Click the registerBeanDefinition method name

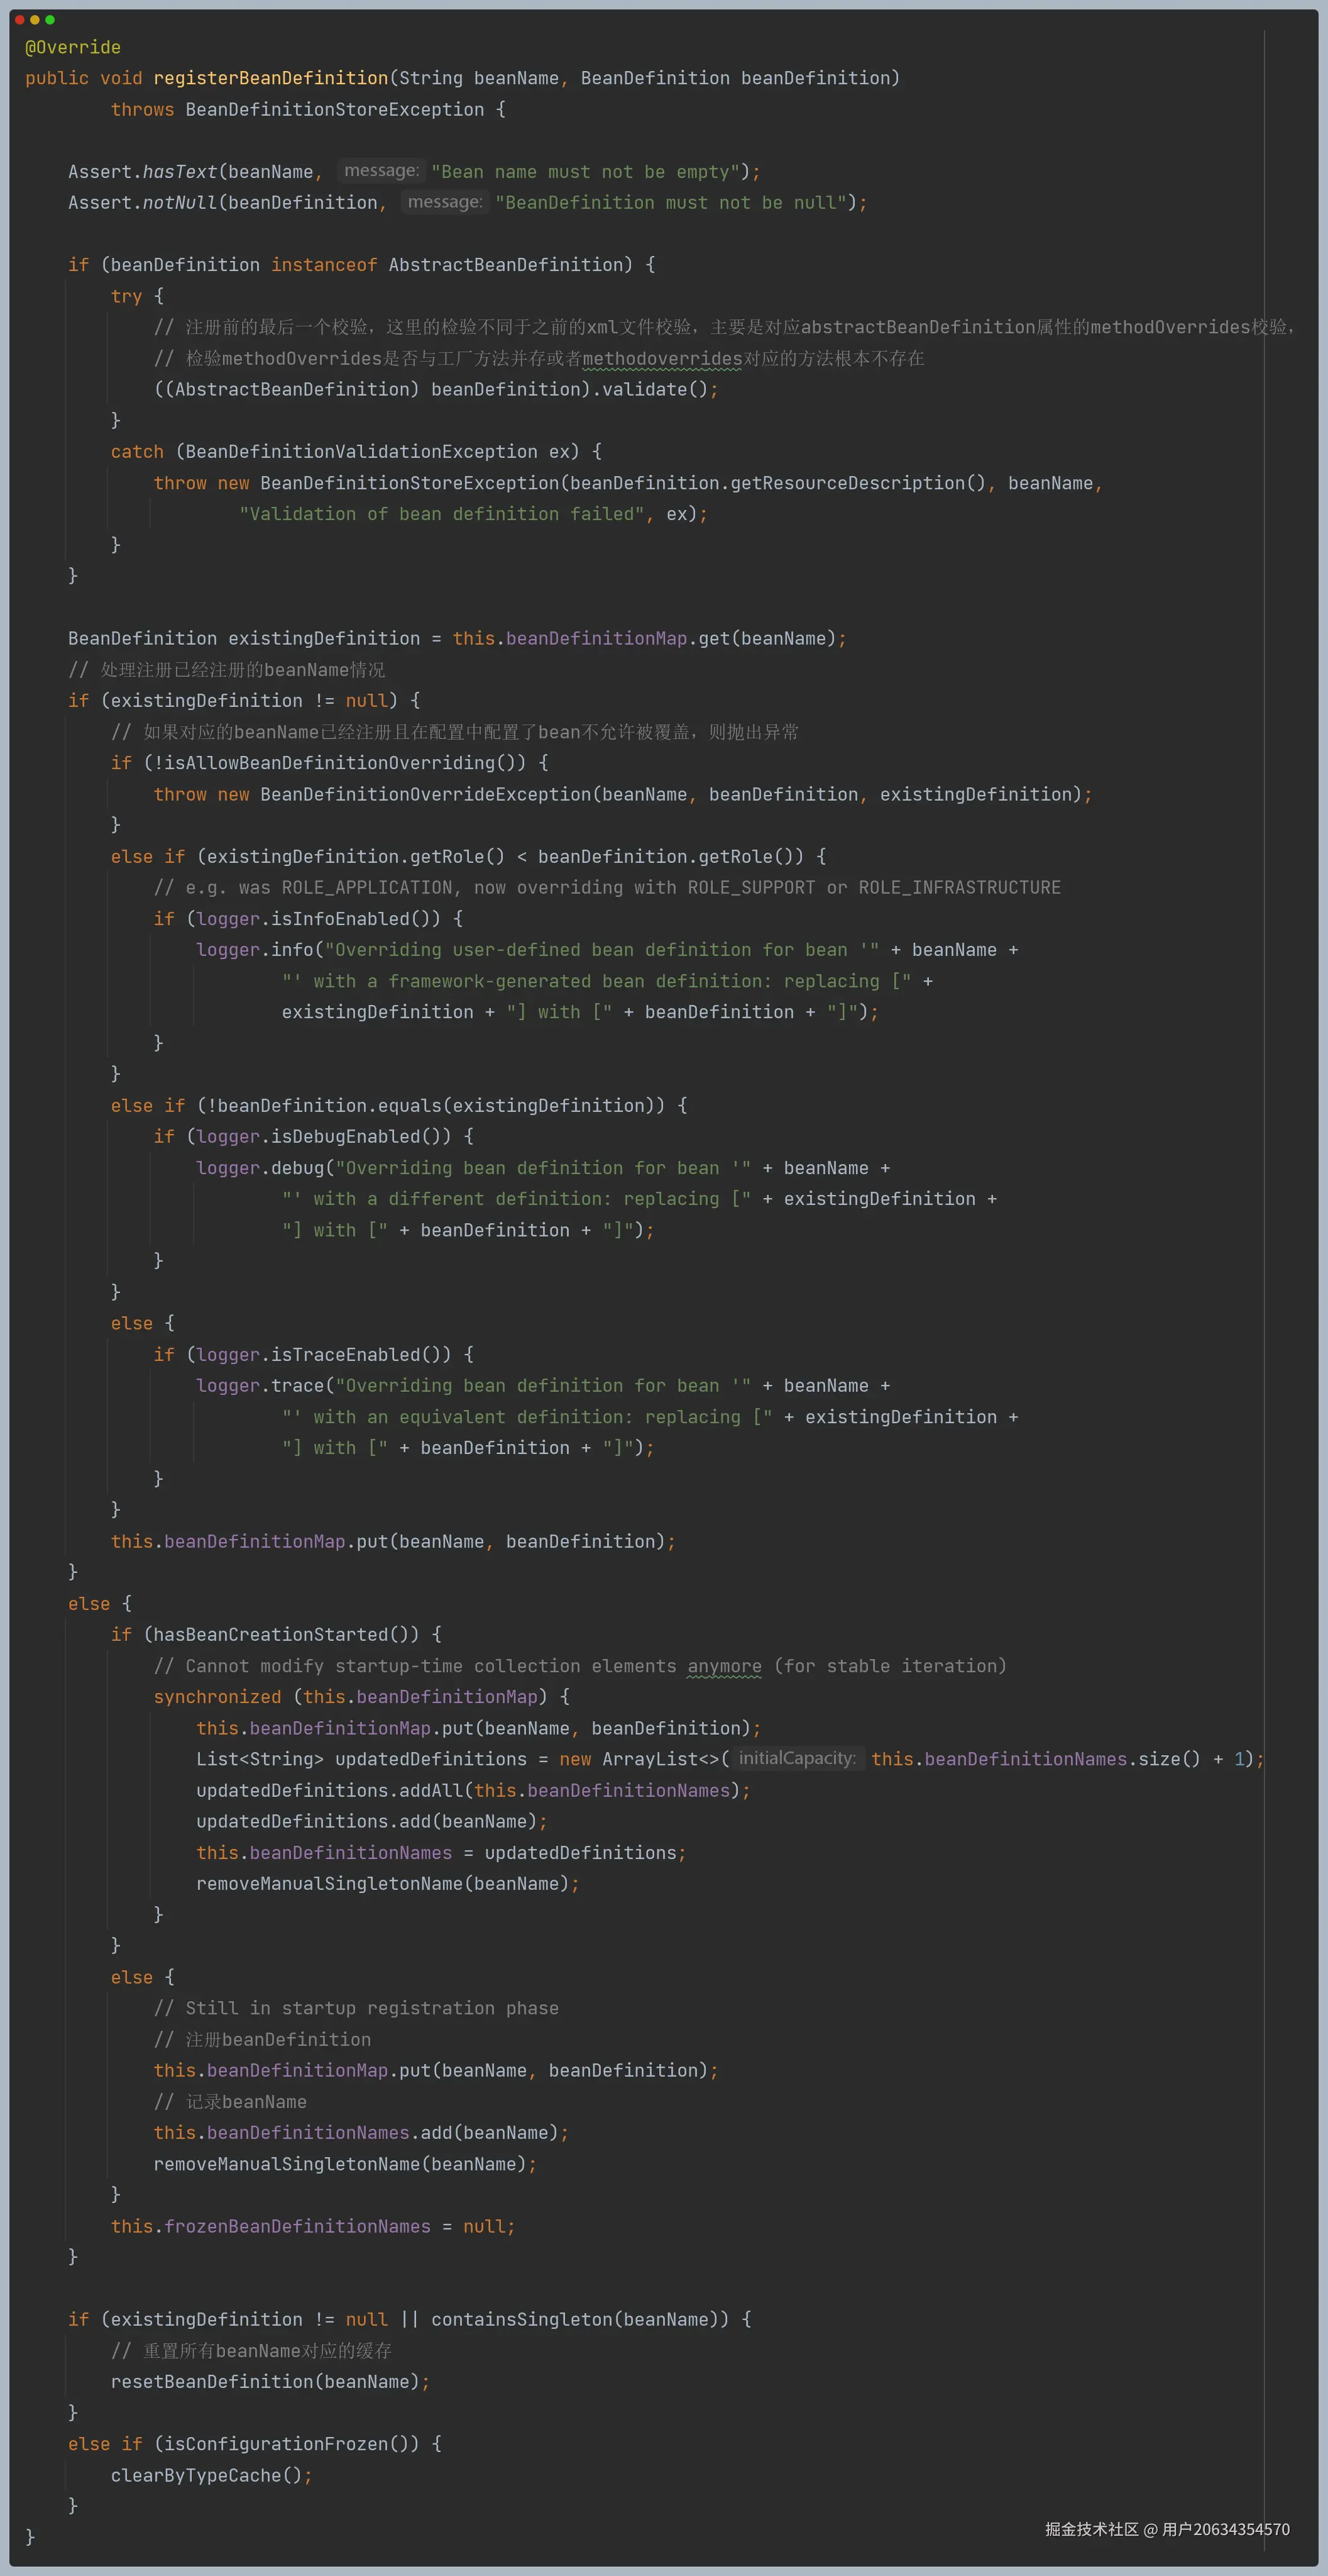coord(270,78)
